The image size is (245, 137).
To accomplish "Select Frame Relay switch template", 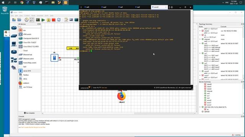I will 29,62.
